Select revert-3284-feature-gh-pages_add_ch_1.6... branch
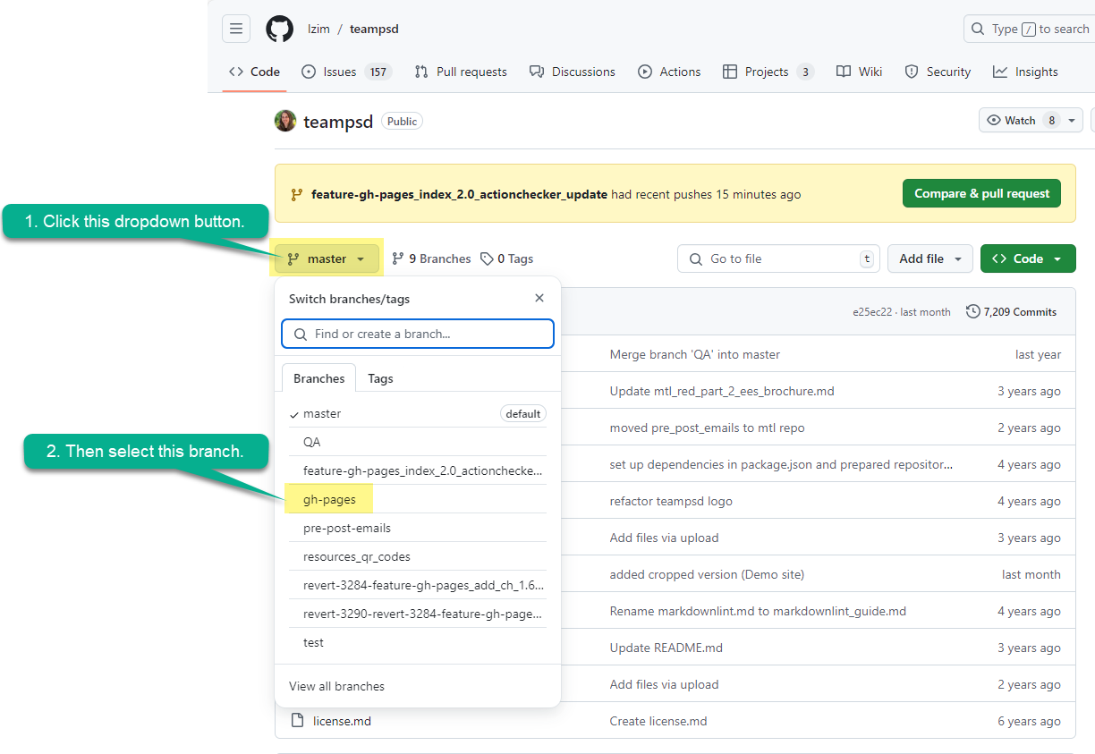The image size is (1095, 754). (x=418, y=585)
